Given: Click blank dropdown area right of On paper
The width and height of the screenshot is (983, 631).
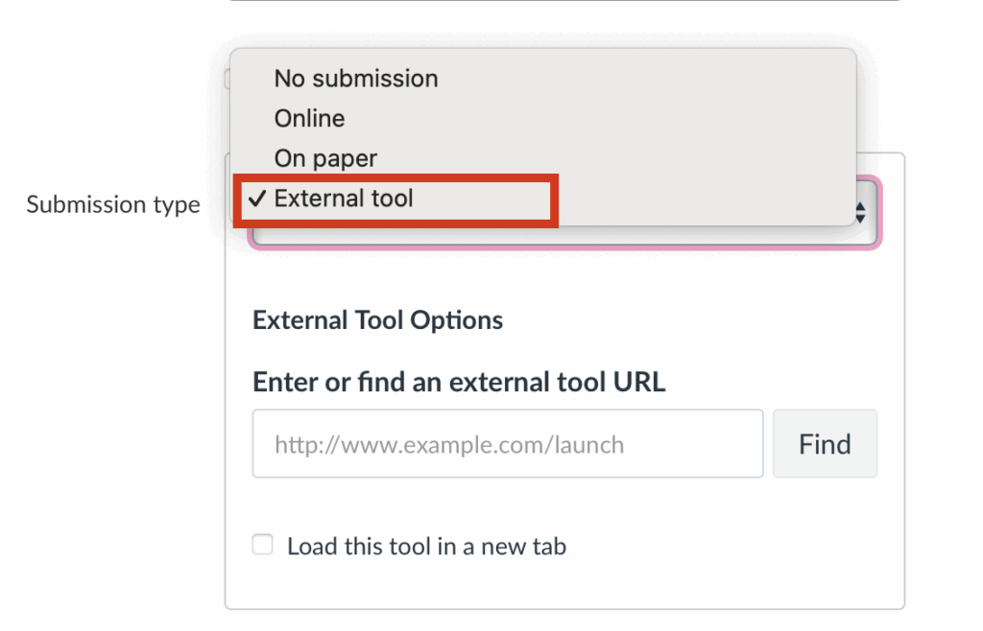Looking at the screenshot, I should tap(614, 158).
